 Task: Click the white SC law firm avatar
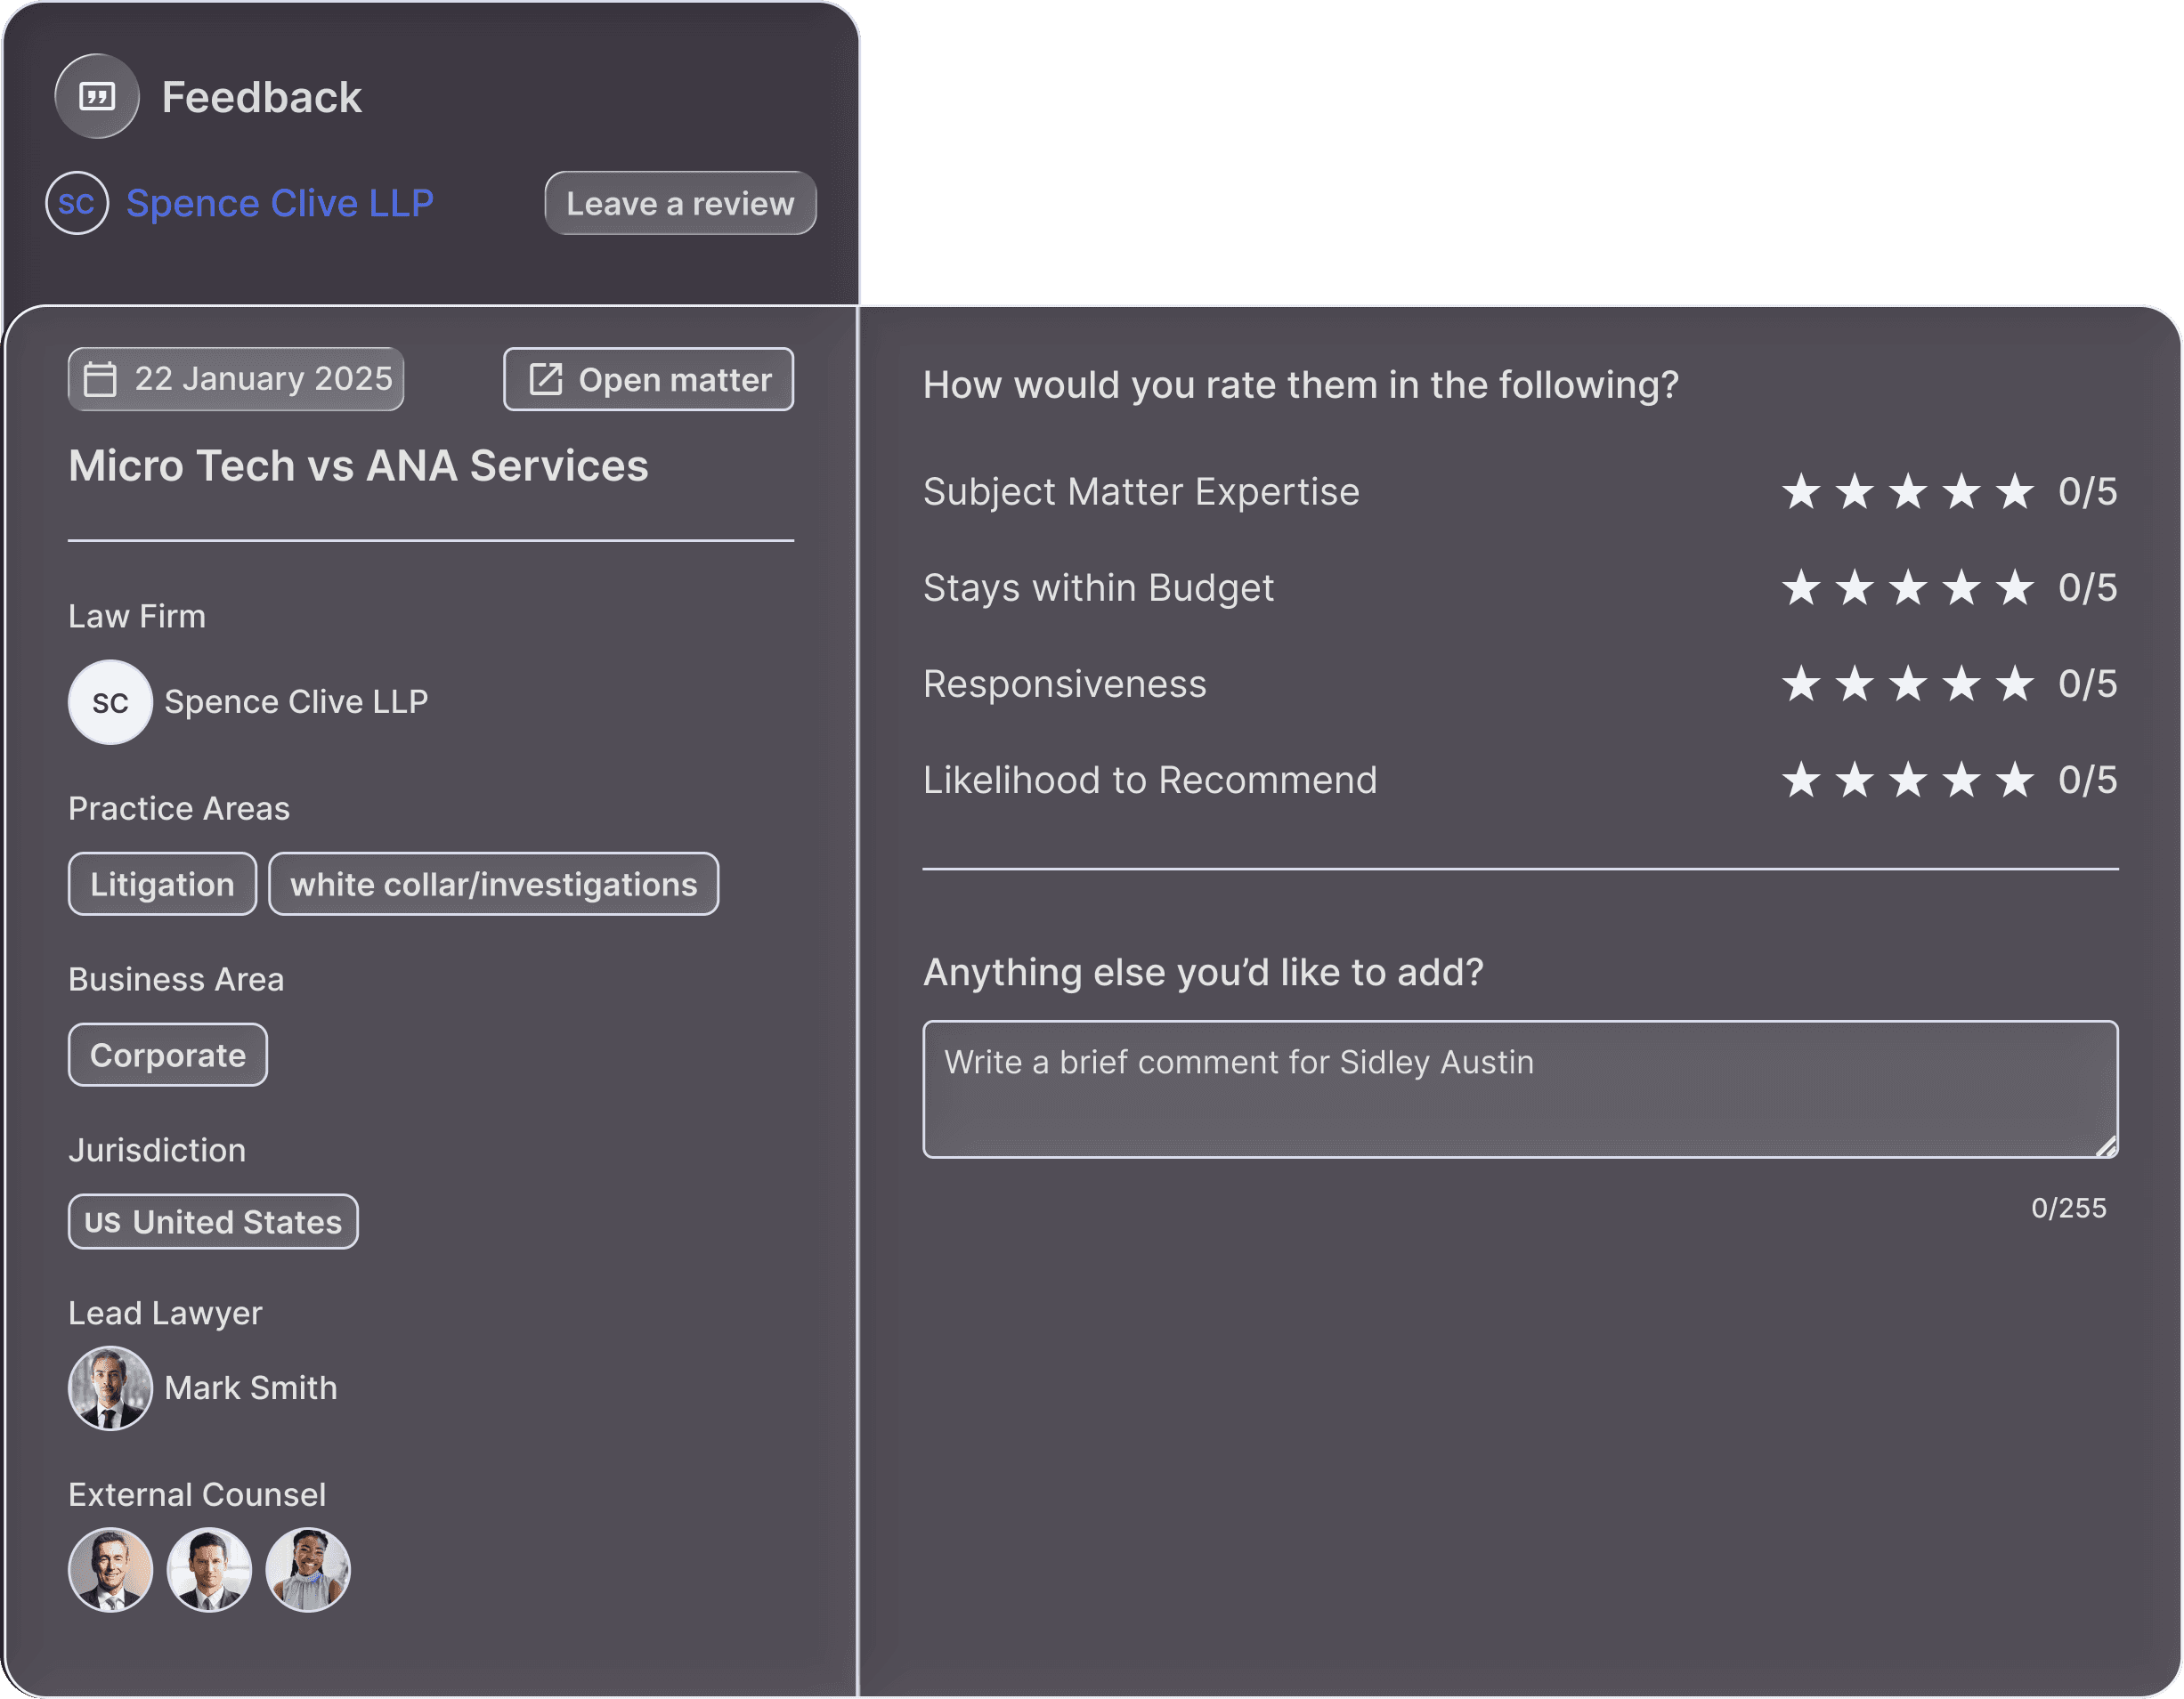click(110, 701)
